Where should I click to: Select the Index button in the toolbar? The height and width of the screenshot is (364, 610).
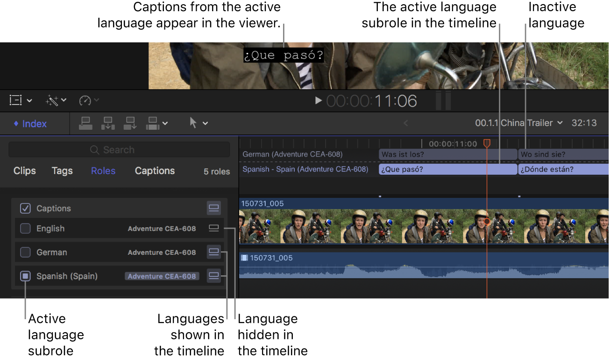(x=30, y=123)
